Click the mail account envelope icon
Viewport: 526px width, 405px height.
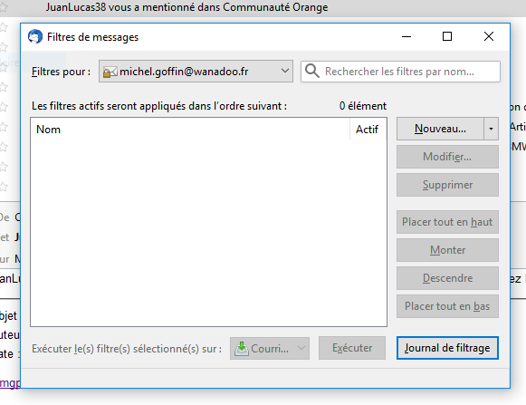point(110,72)
